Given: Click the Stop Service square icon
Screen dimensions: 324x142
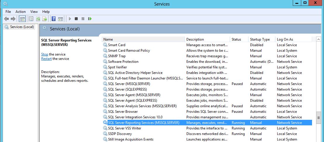Looking at the screenshot, I should 76,19.
